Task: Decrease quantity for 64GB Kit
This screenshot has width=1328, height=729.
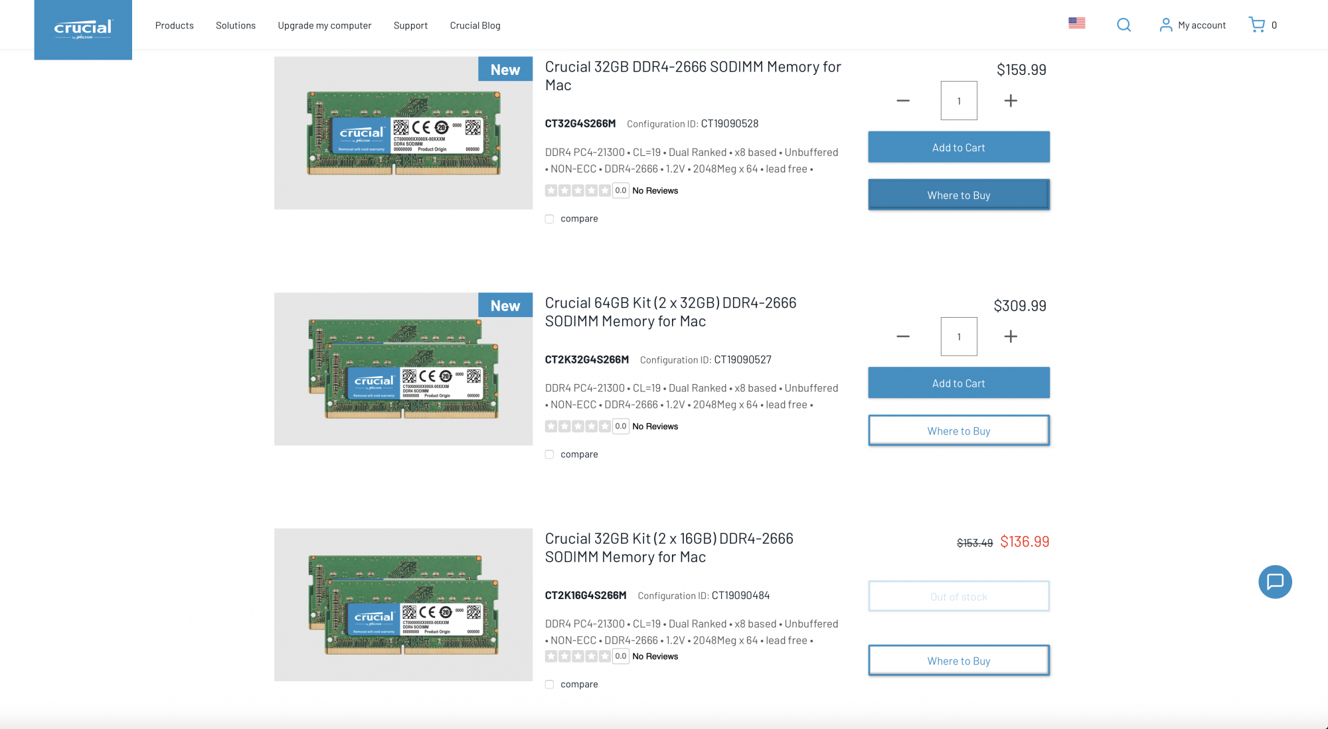Action: click(903, 336)
